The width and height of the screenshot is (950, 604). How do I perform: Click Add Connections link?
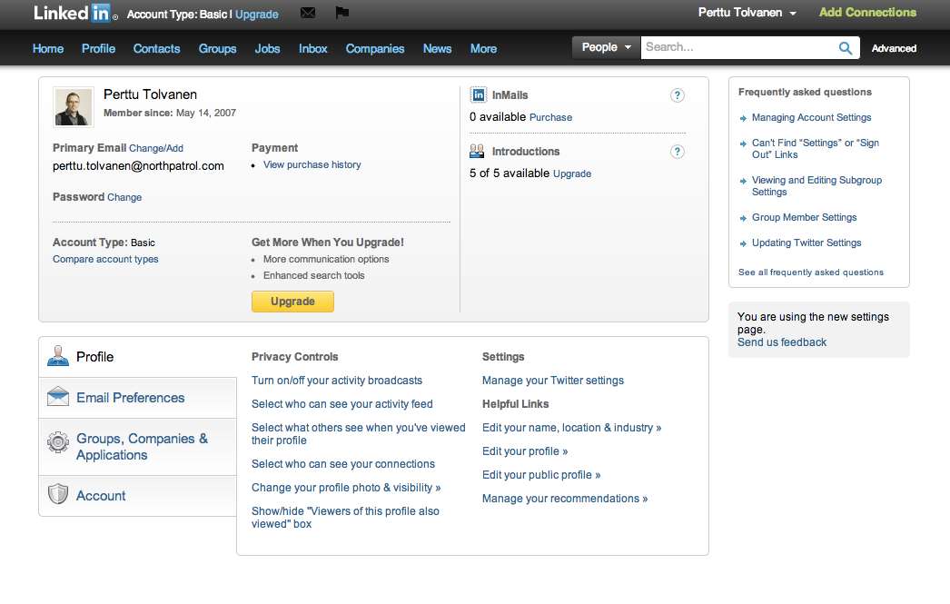[x=867, y=12]
